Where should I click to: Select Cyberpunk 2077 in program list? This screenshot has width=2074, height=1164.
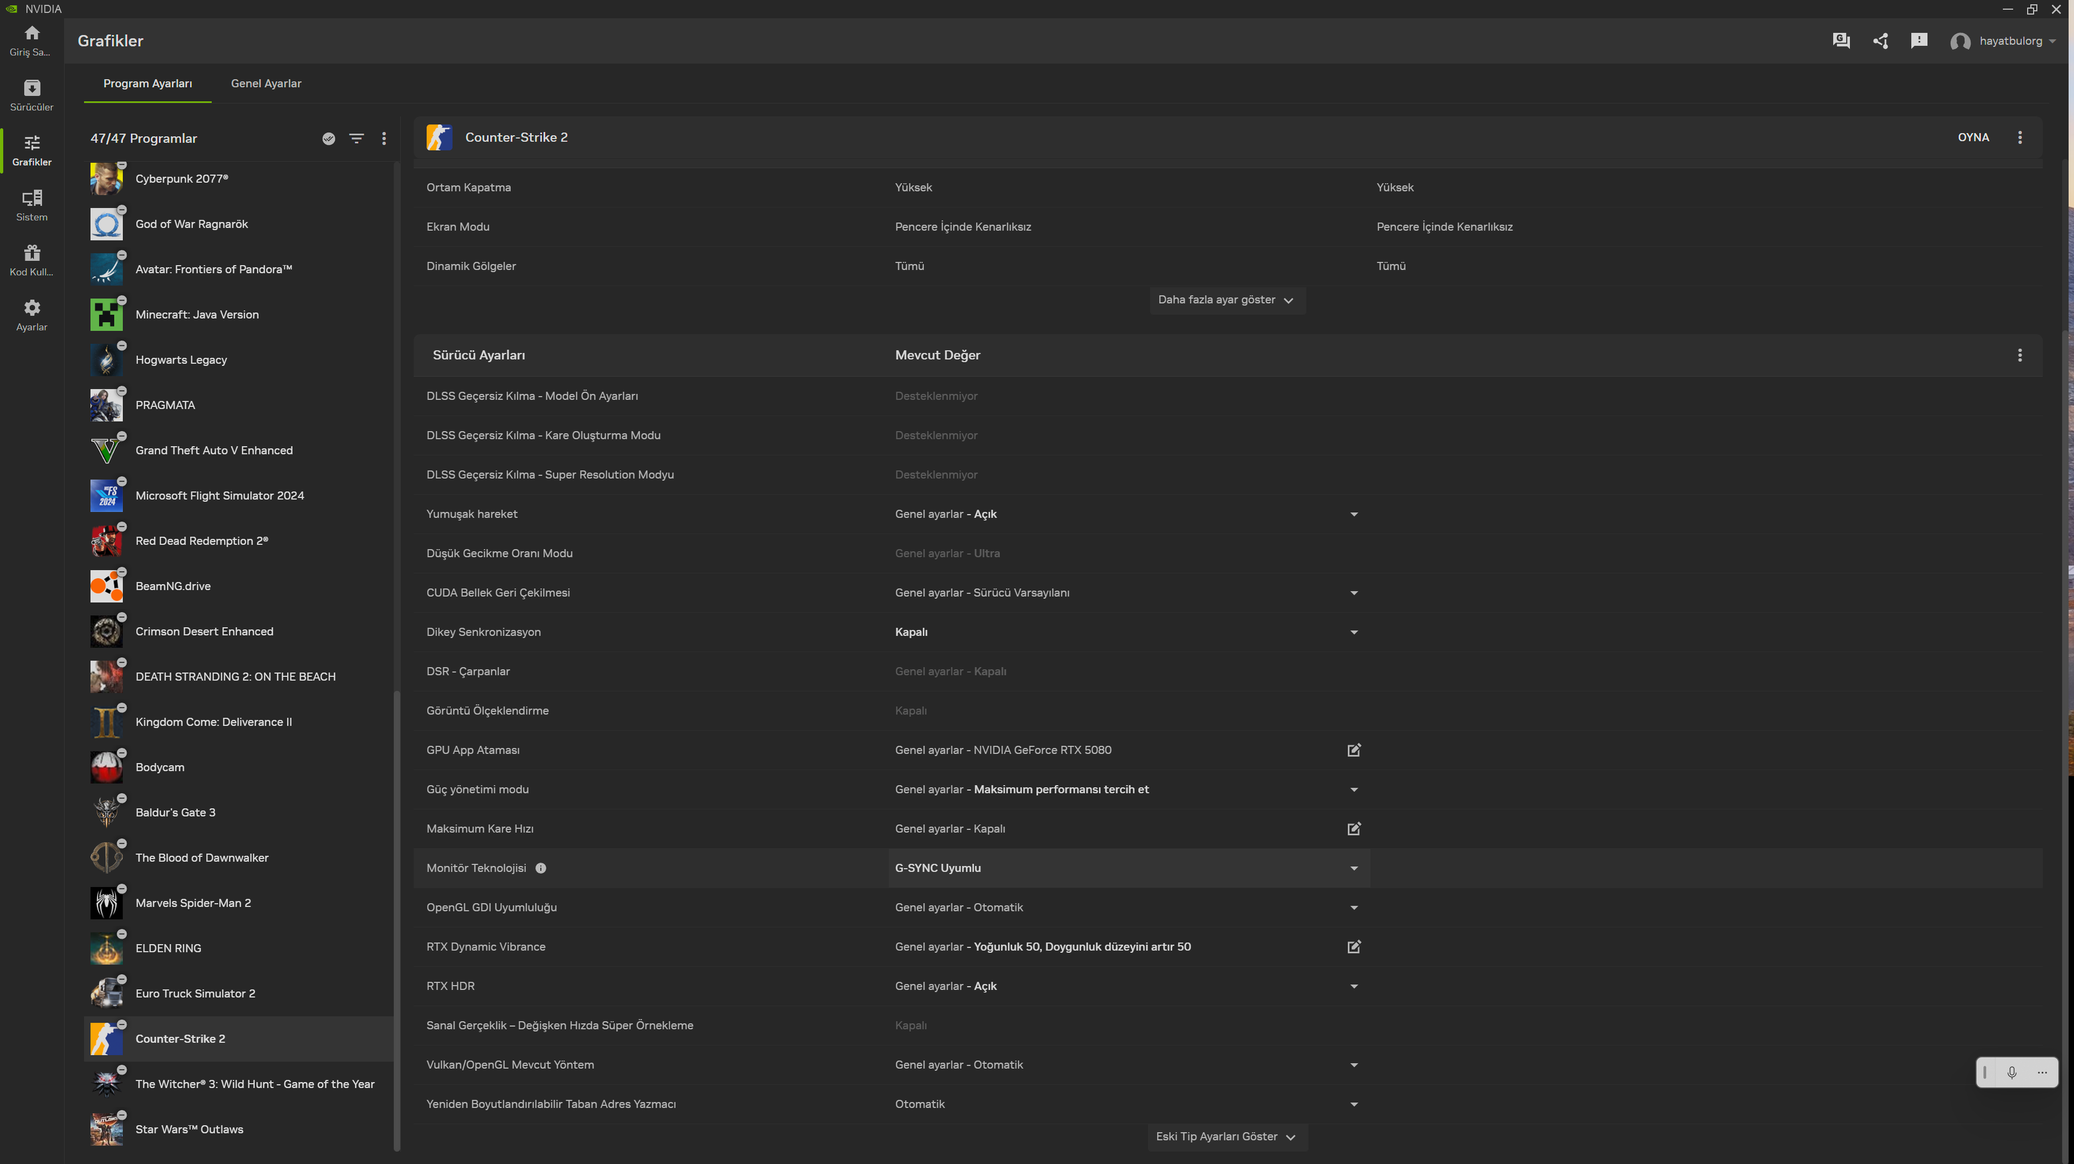point(239,179)
